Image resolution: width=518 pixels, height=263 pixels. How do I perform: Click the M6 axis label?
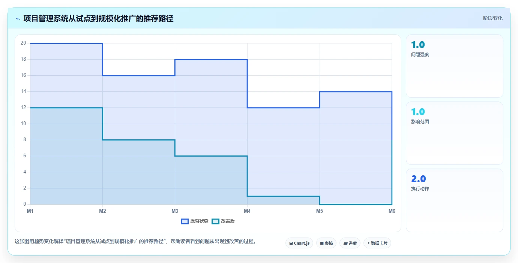[392, 211]
